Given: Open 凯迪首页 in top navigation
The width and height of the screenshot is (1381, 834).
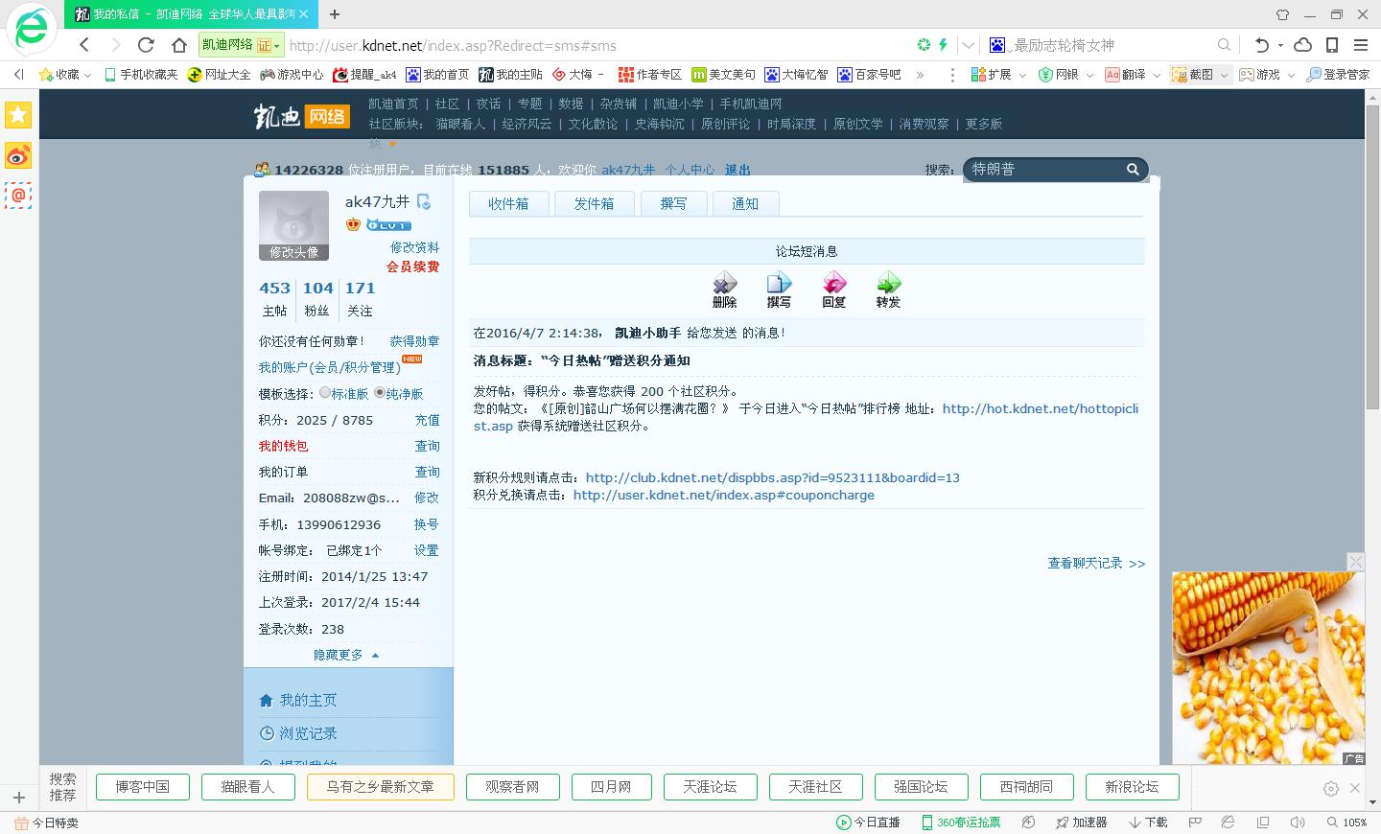Looking at the screenshot, I should 393,104.
